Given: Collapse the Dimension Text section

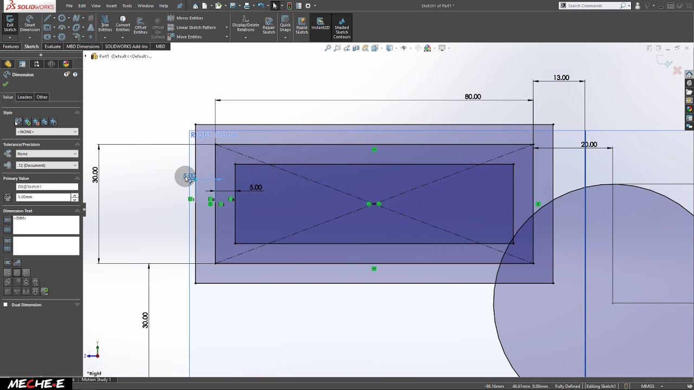Looking at the screenshot, I should coord(77,211).
